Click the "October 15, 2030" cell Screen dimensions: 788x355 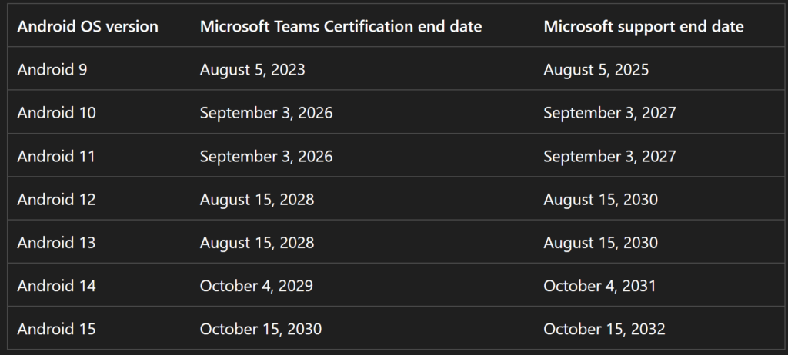tap(261, 329)
